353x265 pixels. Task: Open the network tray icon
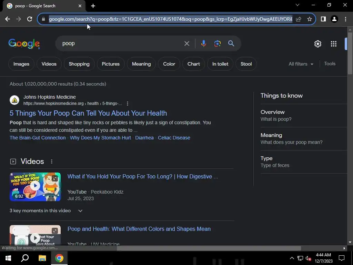(x=300, y=258)
